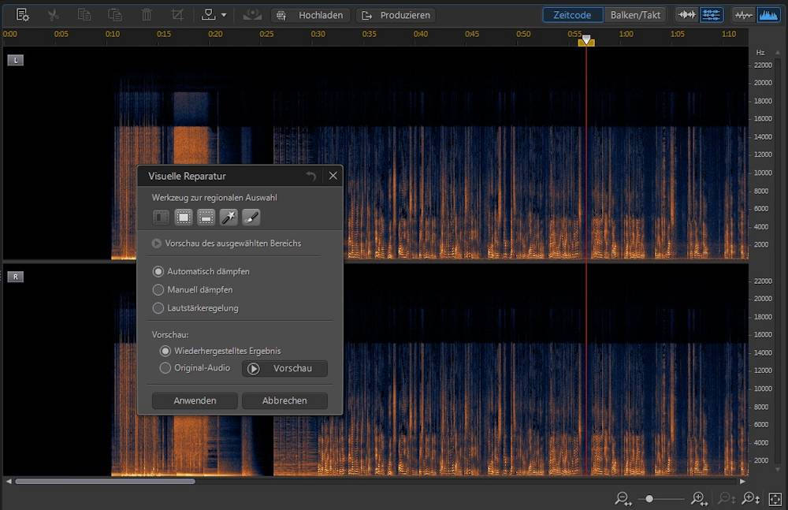Enable Lautstärkeregelung radio option

click(x=158, y=308)
